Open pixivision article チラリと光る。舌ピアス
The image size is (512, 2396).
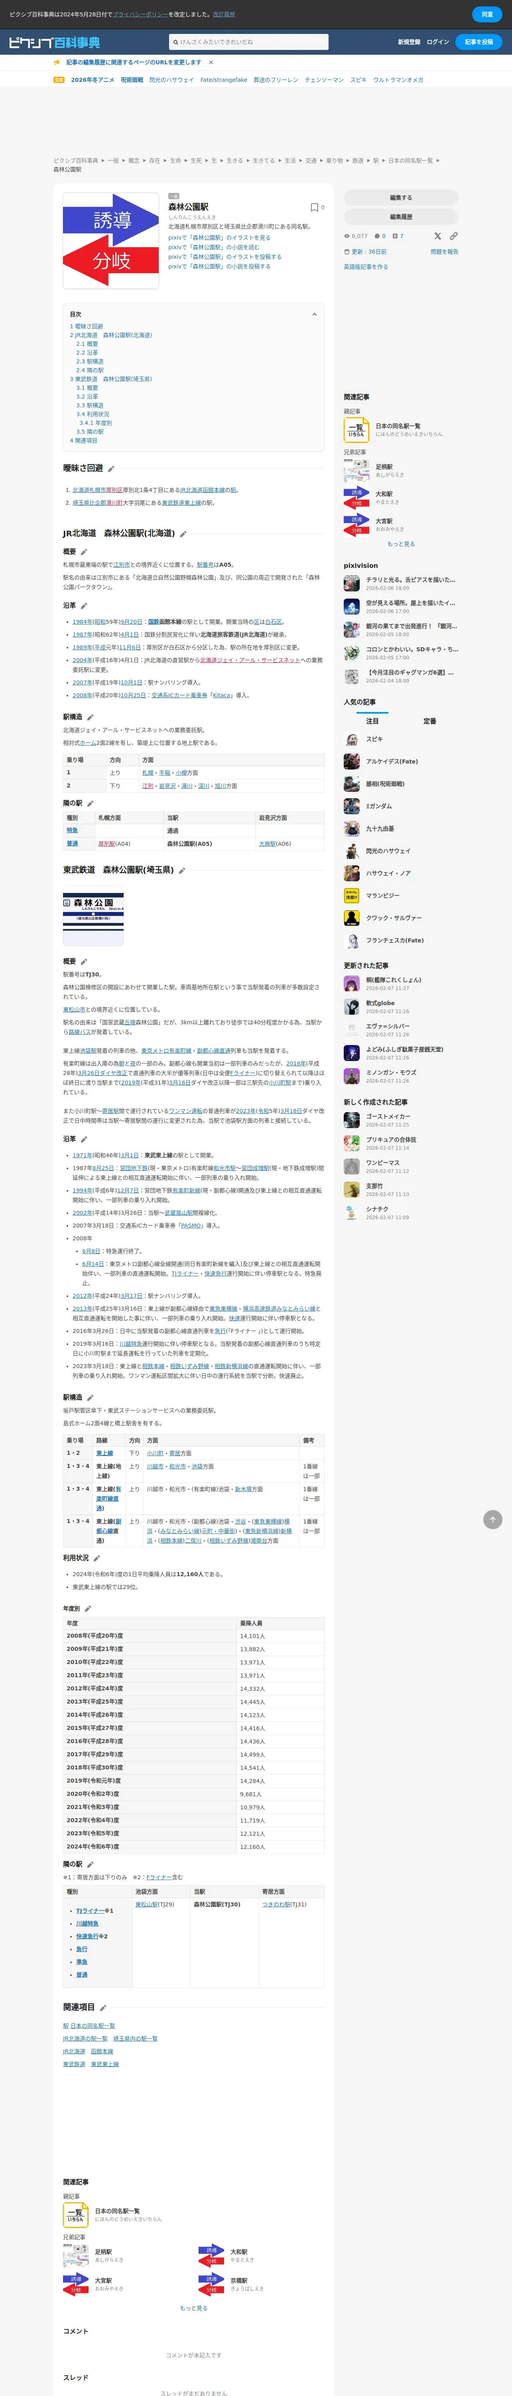(x=411, y=579)
